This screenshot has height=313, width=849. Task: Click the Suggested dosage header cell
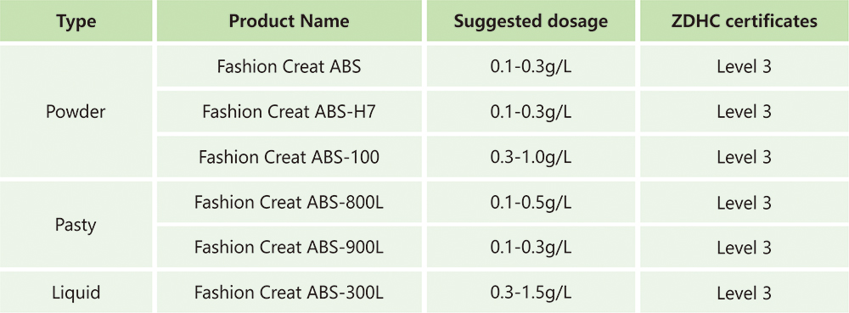pyautogui.click(x=531, y=21)
